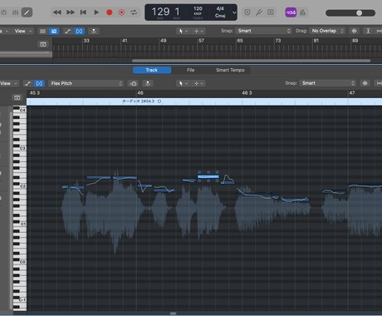Click the global tracks icon beside editor ruler

click(x=17, y=97)
